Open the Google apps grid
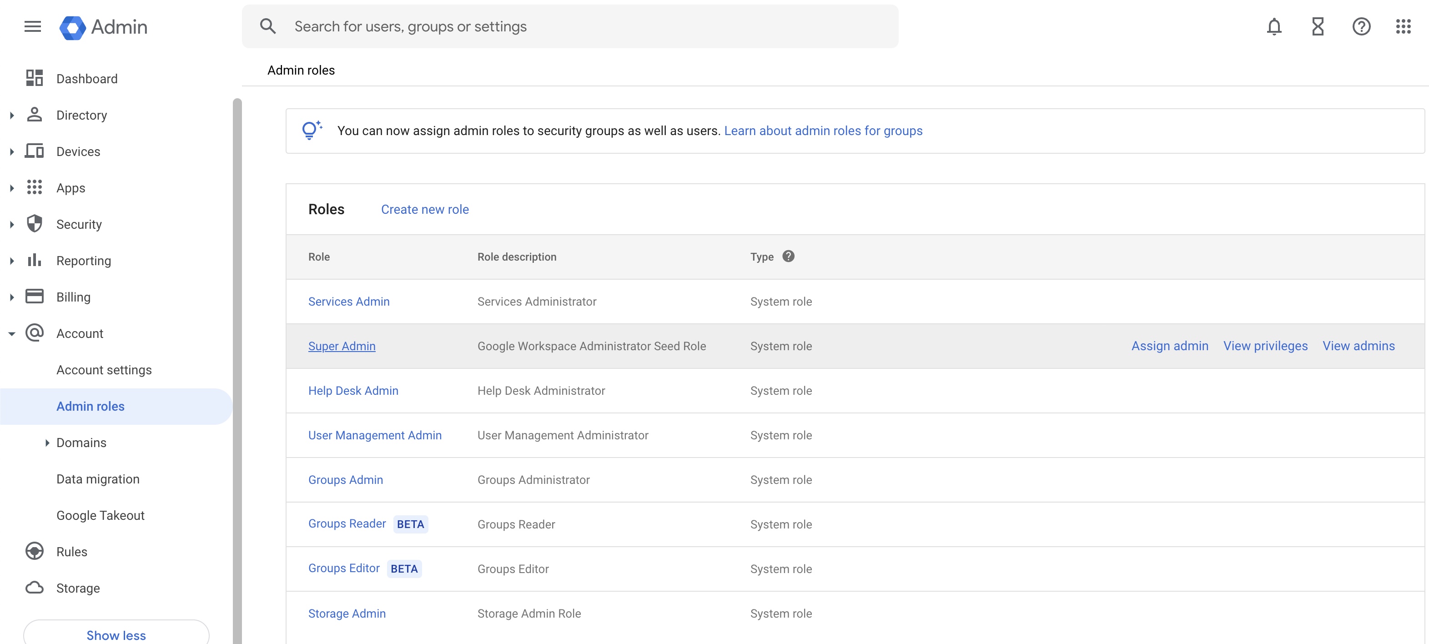Viewport: 1429px width, 644px height. [x=1404, y=27]
